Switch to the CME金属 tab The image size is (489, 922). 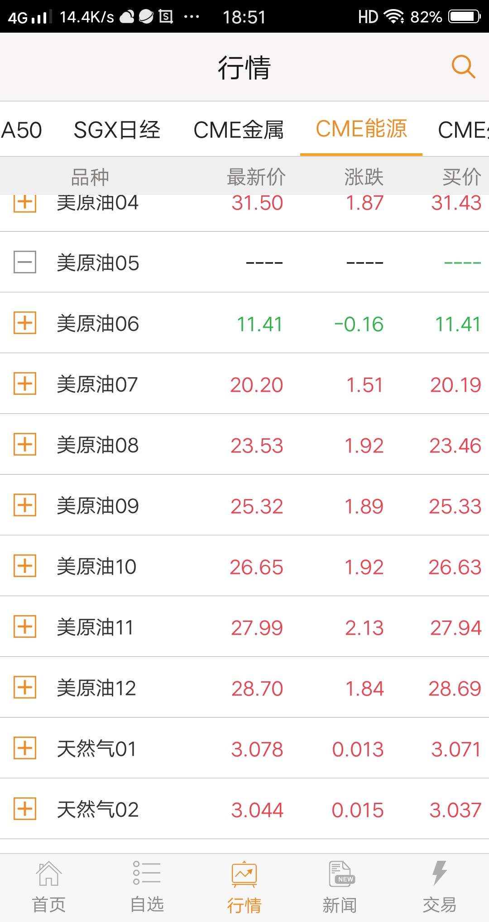(x=238, y=130)
